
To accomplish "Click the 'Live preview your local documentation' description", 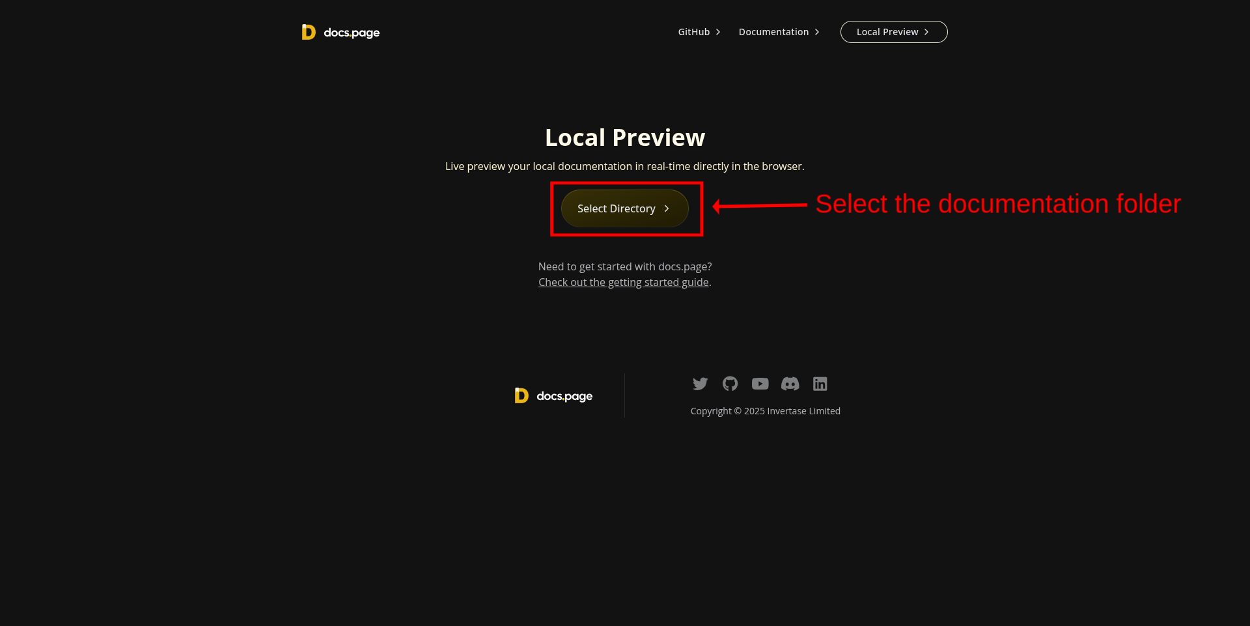I will click(x=625, y=166).
